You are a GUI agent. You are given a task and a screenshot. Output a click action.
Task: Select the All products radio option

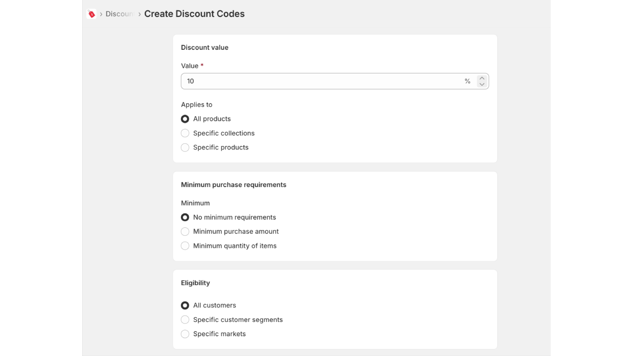tap(185, 119)
